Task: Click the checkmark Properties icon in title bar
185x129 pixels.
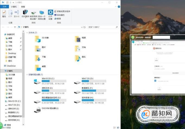Action: point(7,2)
